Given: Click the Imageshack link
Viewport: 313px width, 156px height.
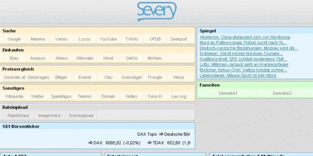Looking at the screenshot, I should click(x=50, y=115).
